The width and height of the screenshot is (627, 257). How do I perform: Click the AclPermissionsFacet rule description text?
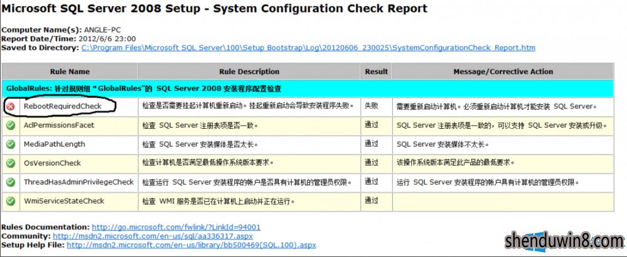200,125
